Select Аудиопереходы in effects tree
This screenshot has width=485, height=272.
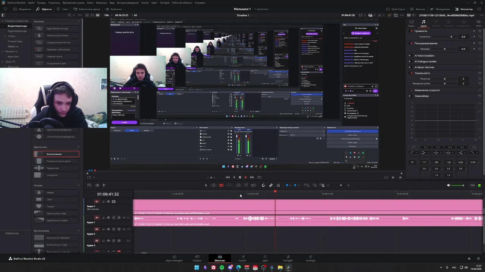(x=17, y=31)
